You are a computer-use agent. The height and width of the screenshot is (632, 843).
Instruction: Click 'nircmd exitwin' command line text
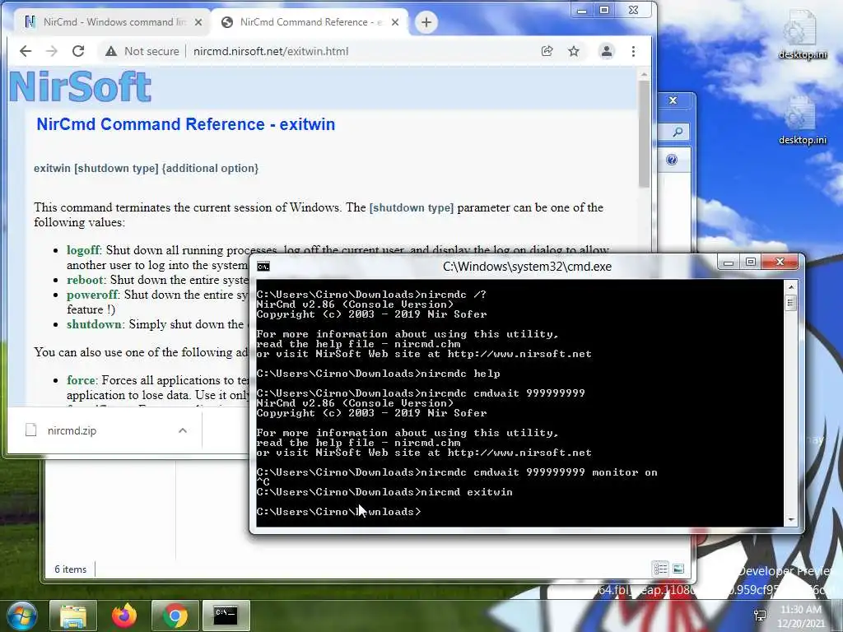click(467, 492)
